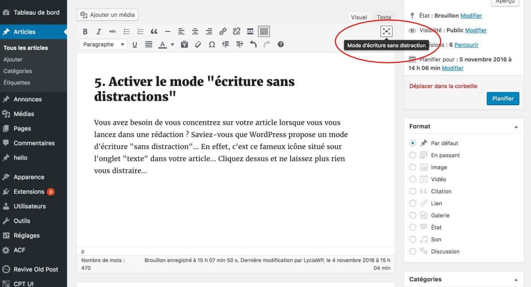Click the Planifier button

point(503,98)
